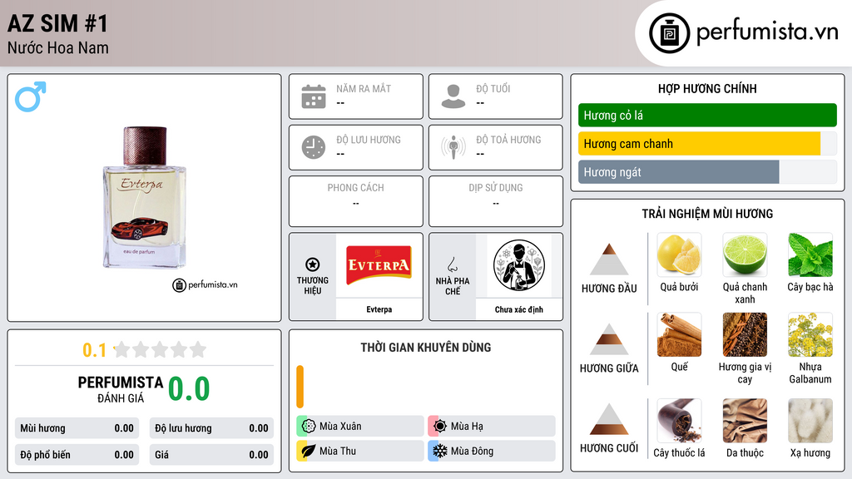Click the Thời gian khuyên dùng heading
Viewport: 852px width, 479px height.
426,348
